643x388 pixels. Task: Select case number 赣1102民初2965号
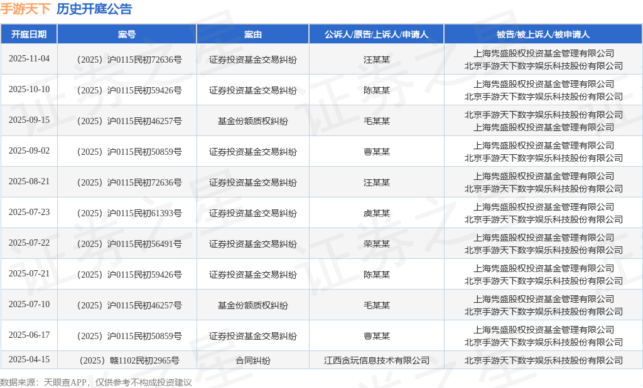coord(129,360)
